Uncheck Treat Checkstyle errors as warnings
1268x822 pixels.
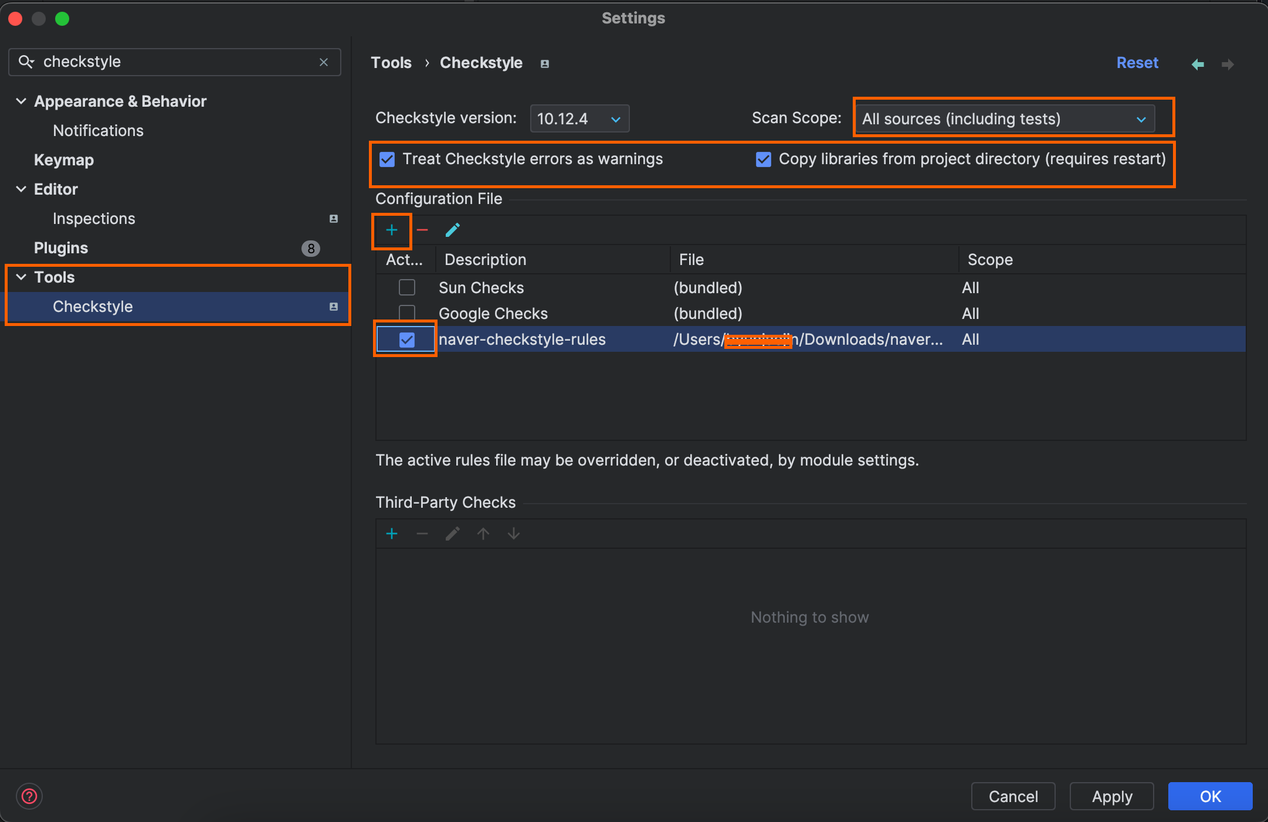[x=387, y=159]
